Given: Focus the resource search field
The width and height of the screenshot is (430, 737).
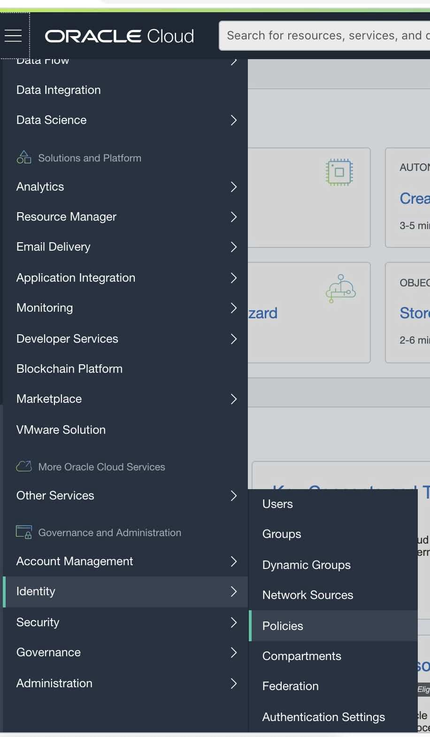Looking at the screenshot, I should [324, 36].
